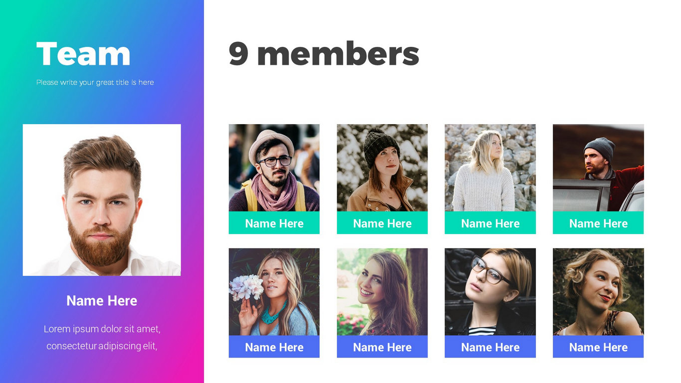The height and width of the screenshot is (383, 681).
Task: Select the Lorem ipsum description text
Action: [x=102, y=337]
